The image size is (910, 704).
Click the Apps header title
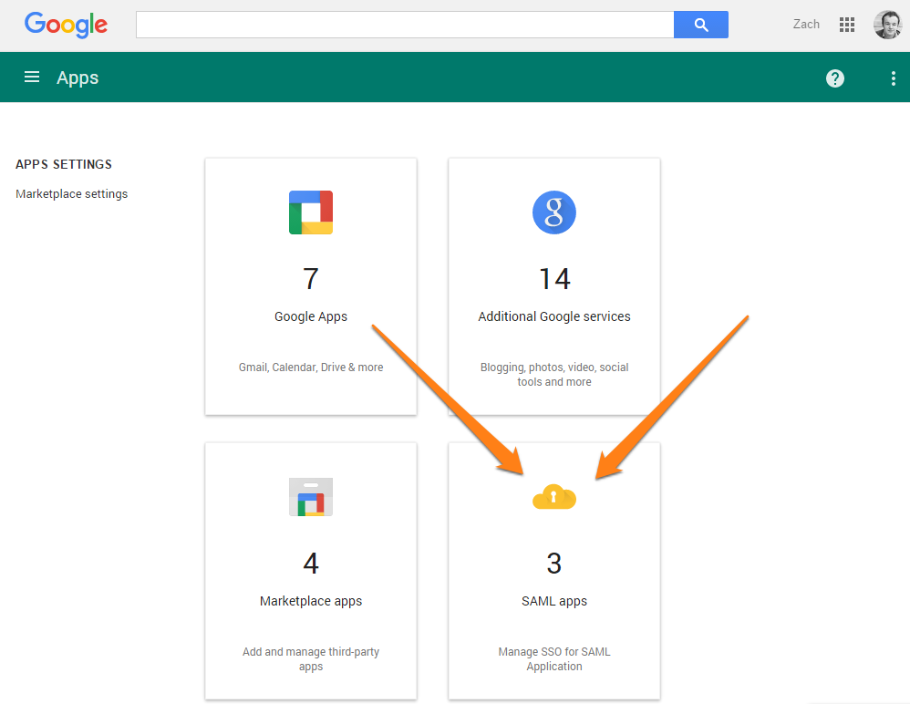pyautogui.click(x=78, y=78)
